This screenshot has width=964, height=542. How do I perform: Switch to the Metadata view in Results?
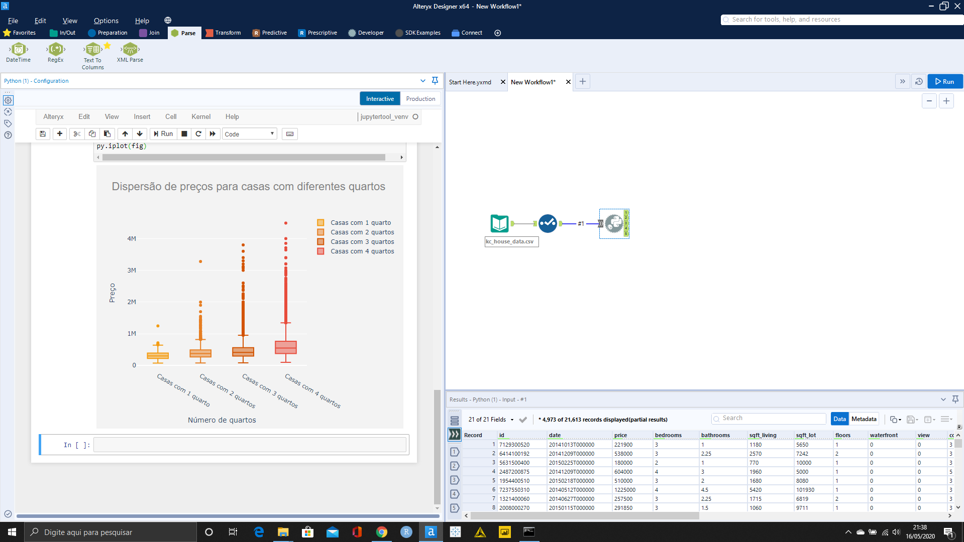coord(863,419)
